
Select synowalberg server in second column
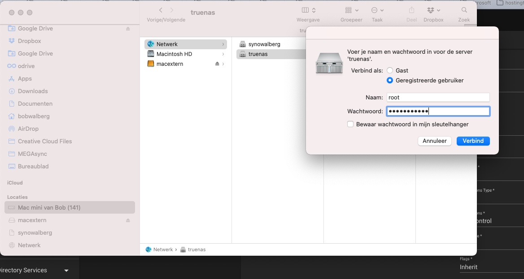tap(264, 44)
